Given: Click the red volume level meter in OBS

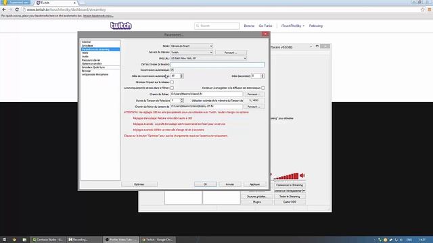Looking at the screenshot, I should pyautogui.click(x=286, y=176).
